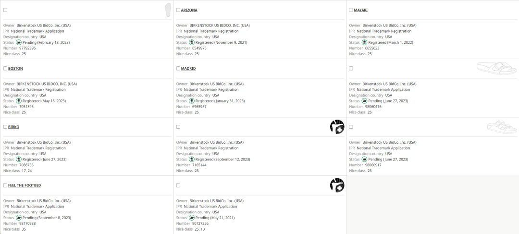519x234 pixels.
Task: Open the single-strap sandal drawing thumbnail
Action: point(496,68)
